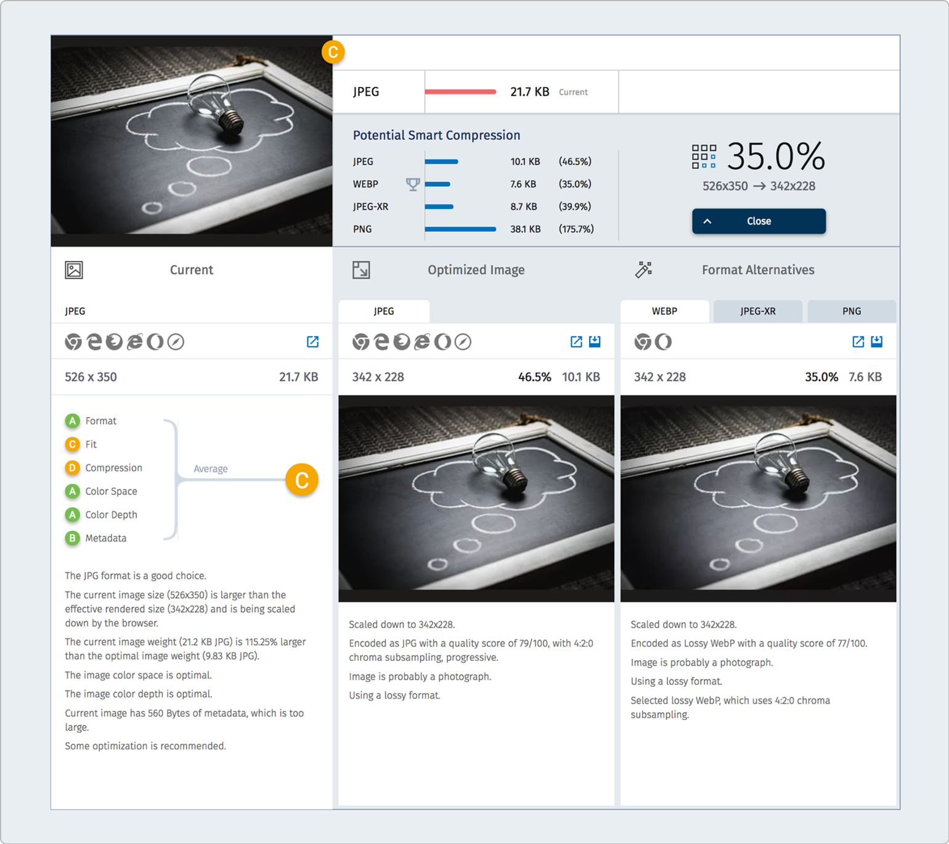The width and height of the screenshot is (949, 844).
Task: Click the "Average" label
Action: [211, 469]
